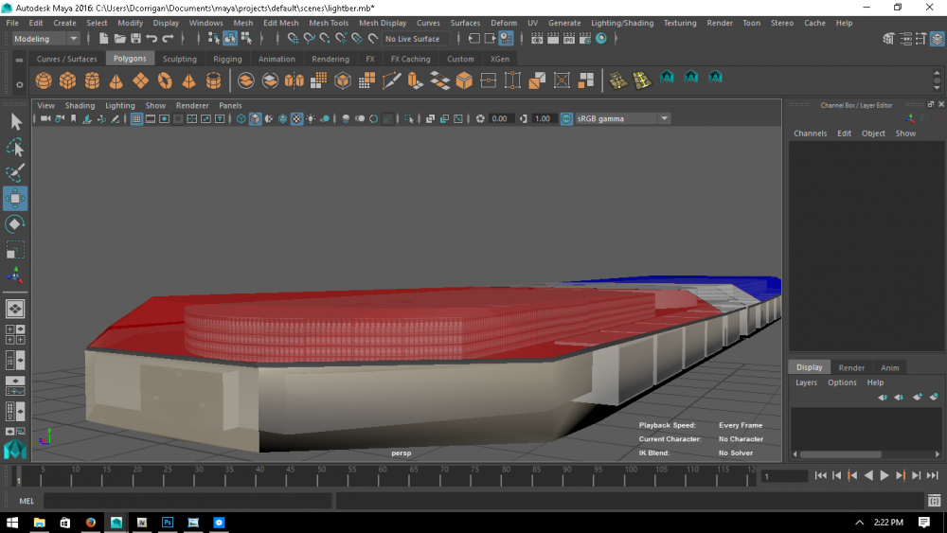The image size is (947, 533).
Task: Click the Undo arrow icon
Action: tap(152, 39)
